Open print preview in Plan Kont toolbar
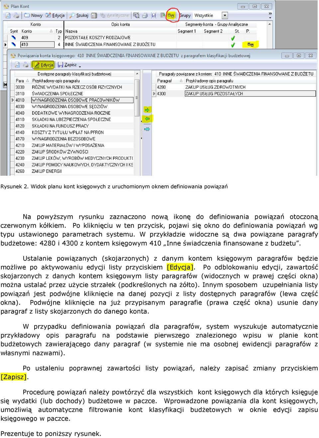Screen dimensions: 319x438 pos(8,16)
